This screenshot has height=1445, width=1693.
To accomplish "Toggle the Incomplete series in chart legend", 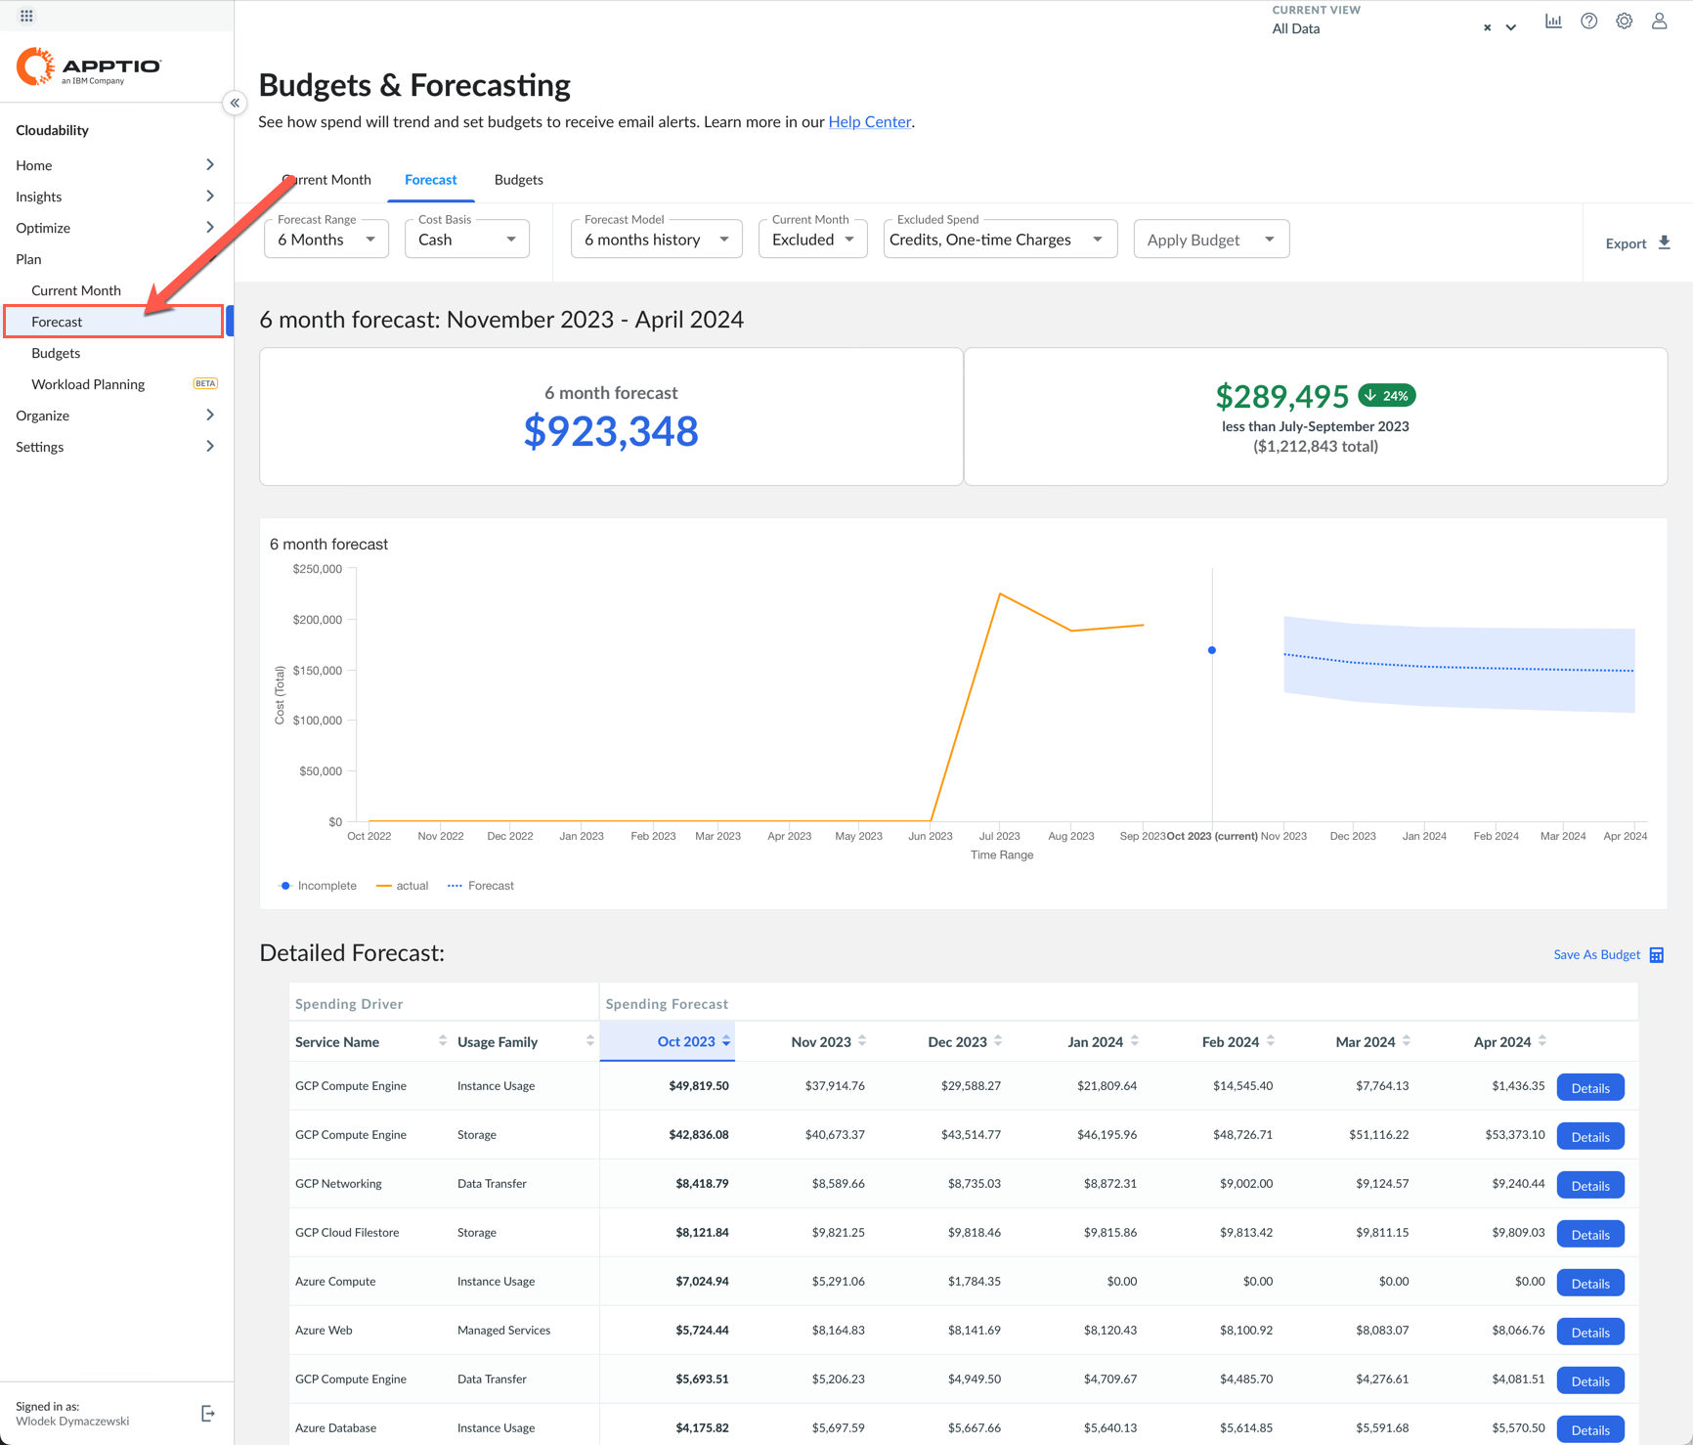I will click(x=319, y=886).
